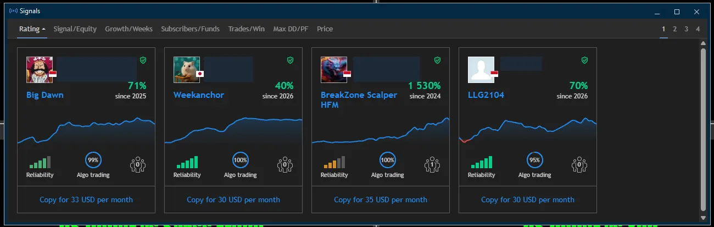Open Big Dawn avatar image

40,70
